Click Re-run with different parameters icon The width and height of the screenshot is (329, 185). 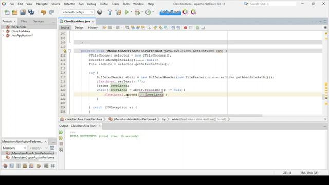[x=61, y=138]
